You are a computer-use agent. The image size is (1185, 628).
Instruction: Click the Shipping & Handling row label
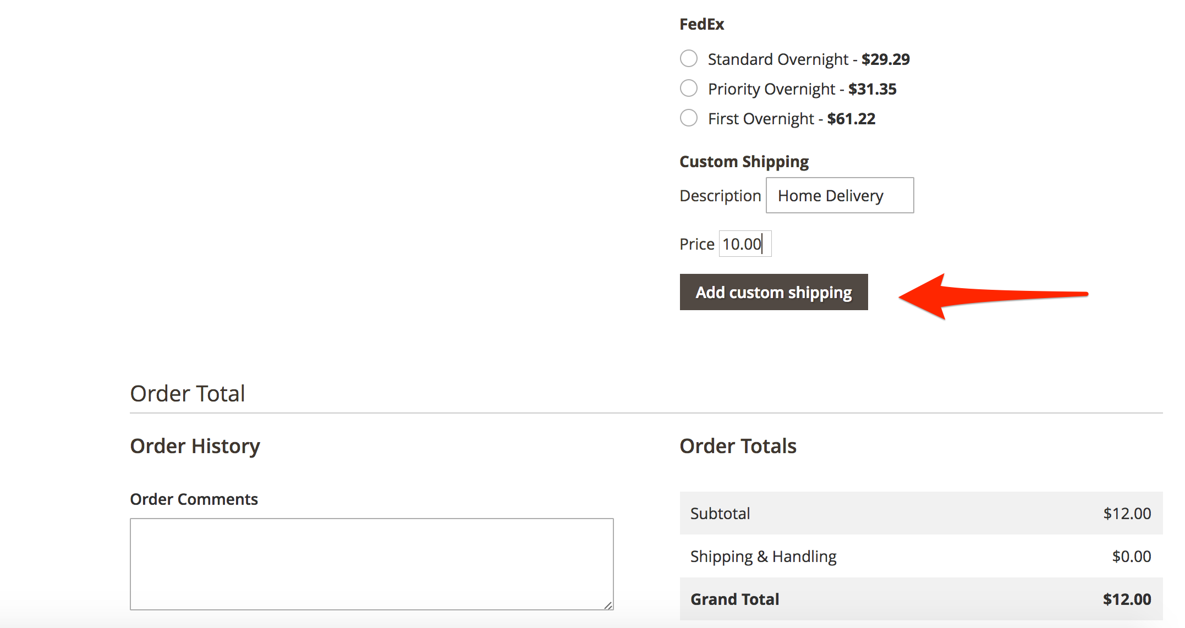(763, 557)
